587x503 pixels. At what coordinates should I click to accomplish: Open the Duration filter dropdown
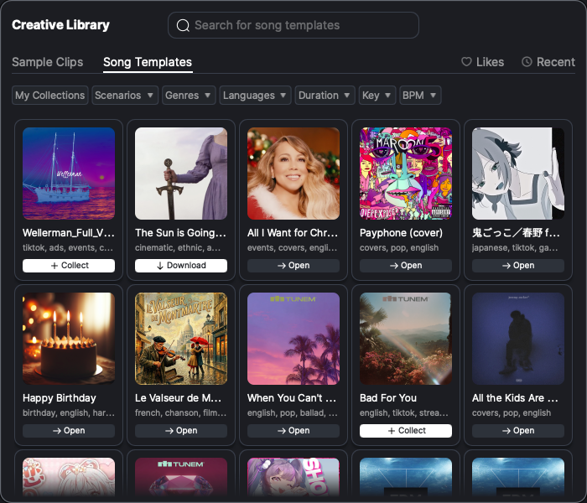click(325, 95)
